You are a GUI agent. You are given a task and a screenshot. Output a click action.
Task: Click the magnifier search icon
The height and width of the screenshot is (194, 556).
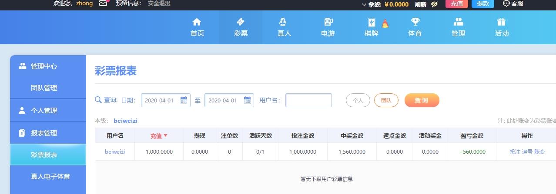[98, 100]
